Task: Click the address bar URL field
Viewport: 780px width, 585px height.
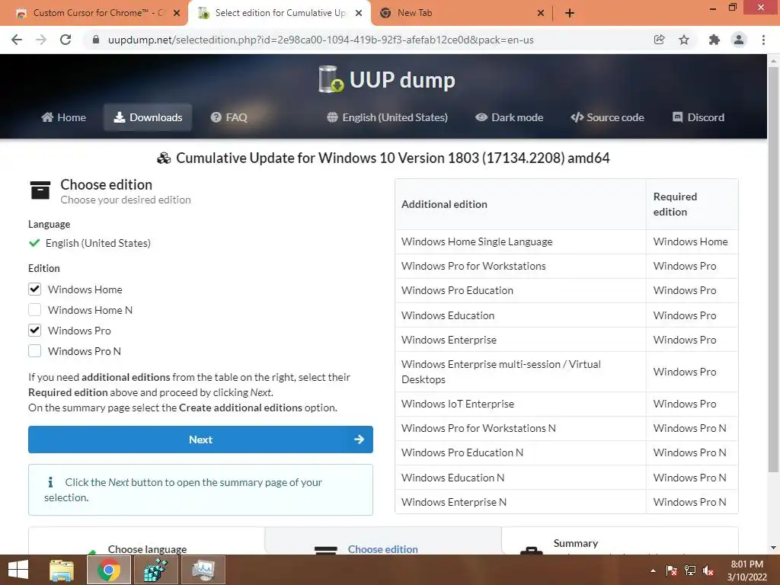Action: [321, 40]
